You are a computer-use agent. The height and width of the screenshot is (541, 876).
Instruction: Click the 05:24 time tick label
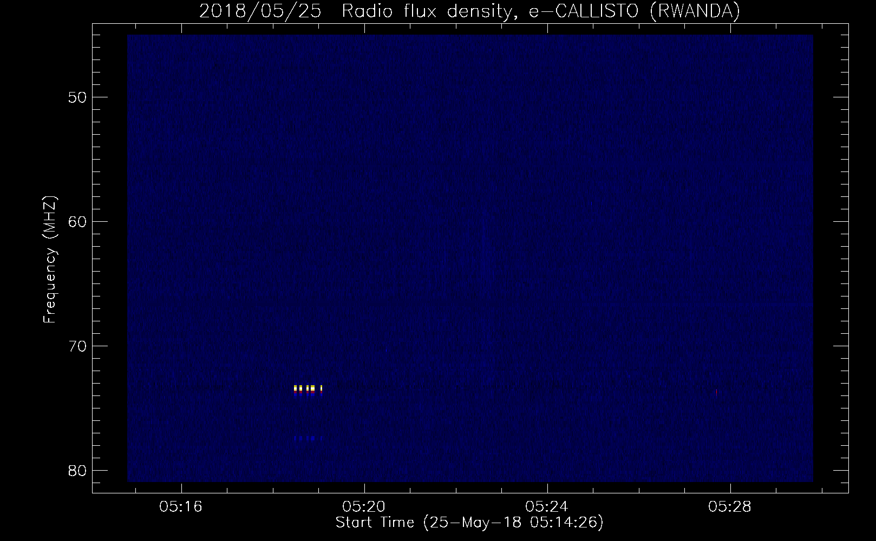click(x=547, y=507)
